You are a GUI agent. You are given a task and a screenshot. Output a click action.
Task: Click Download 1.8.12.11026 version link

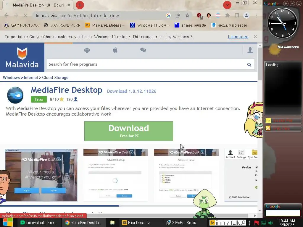point(132,91)
